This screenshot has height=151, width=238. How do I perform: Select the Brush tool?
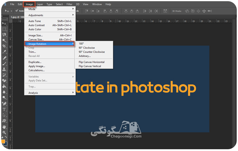pyautogui.click(x=4, y=64)
